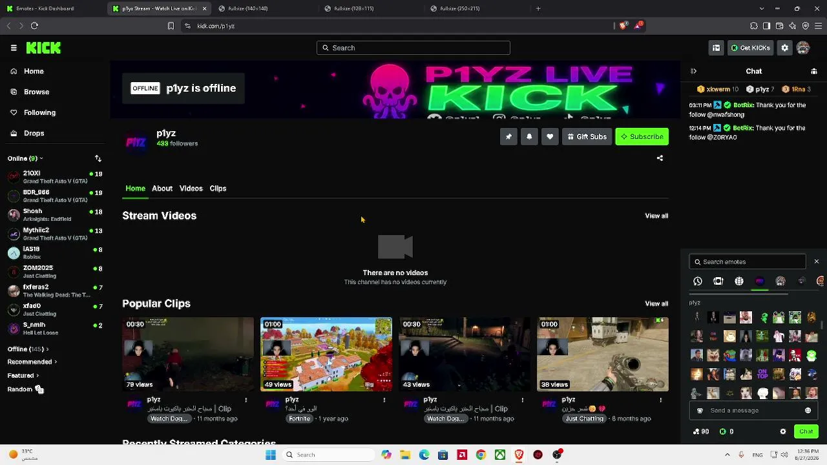
Task: Open the browser tab search dropdown
Action: click(762, 8)
